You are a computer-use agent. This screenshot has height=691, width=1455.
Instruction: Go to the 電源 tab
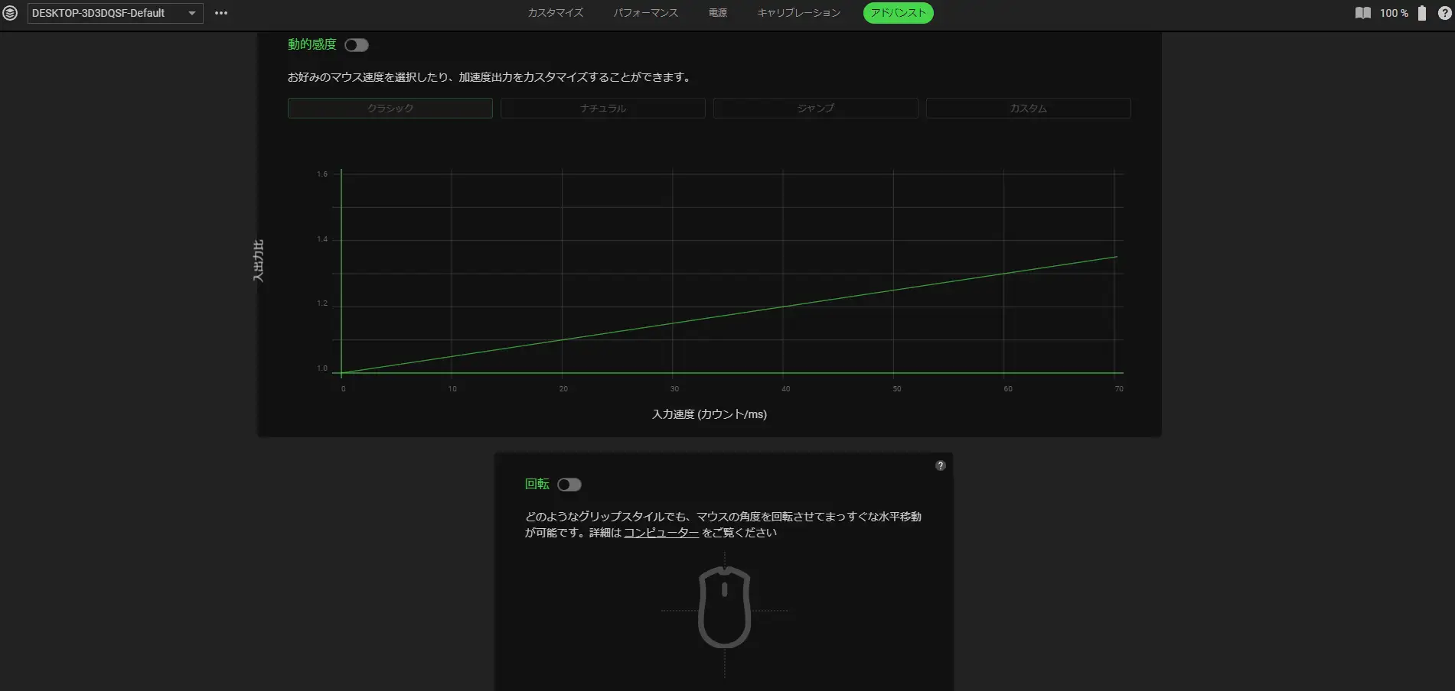pos(717,13)
